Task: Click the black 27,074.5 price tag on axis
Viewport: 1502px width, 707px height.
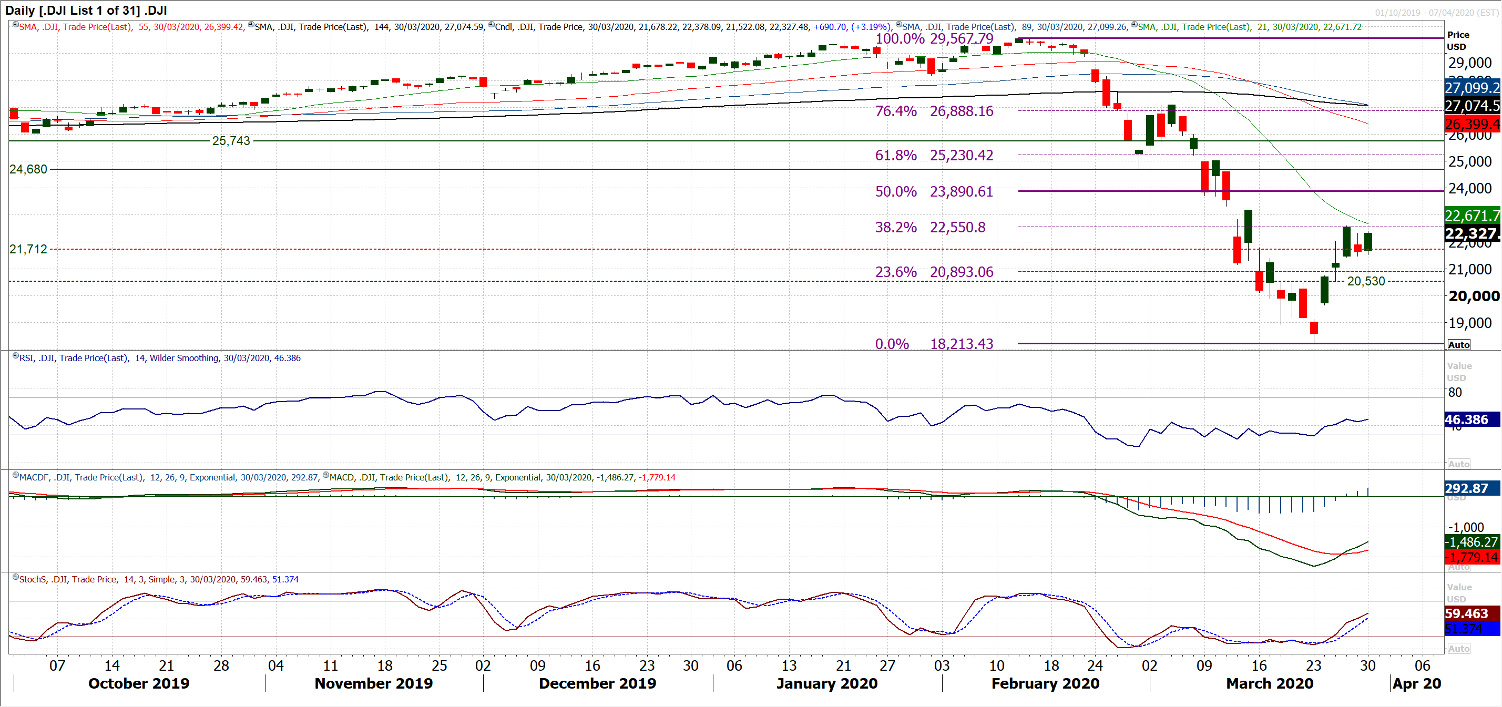Action: click(1472, 106)
